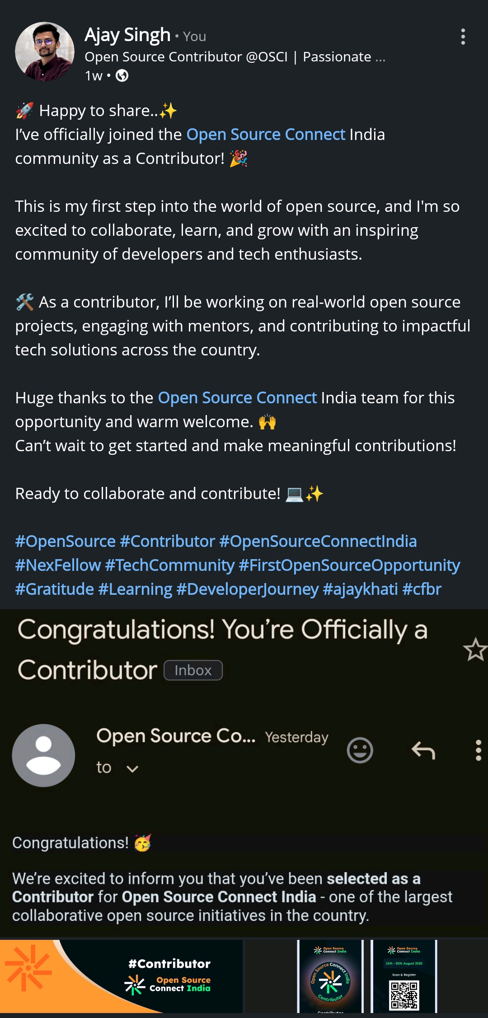Tap the emoji reaction smiley icon
Screen dimensions: 488x1018
point(360,750)
